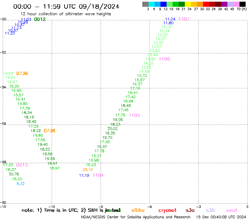Click the blue wave height '11.23'
Viewport: 250px width, 220px height.
(x=10, y=33)
